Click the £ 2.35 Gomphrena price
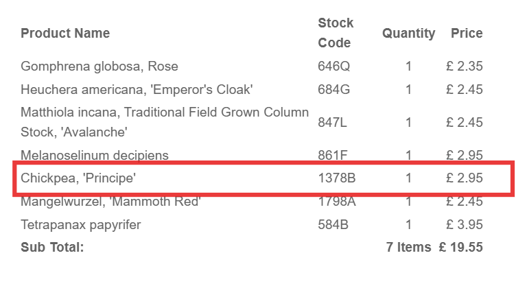The width and height of the screenshot is (516, 286). coord(464,67)
